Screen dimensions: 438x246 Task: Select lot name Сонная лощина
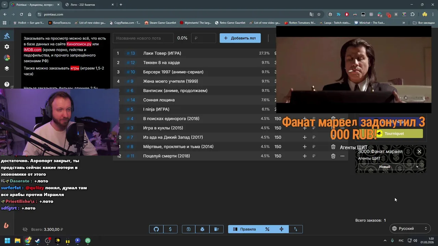159,100
